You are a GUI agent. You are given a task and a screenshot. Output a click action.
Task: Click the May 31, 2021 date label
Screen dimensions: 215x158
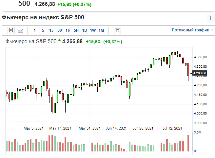(89, 128)
